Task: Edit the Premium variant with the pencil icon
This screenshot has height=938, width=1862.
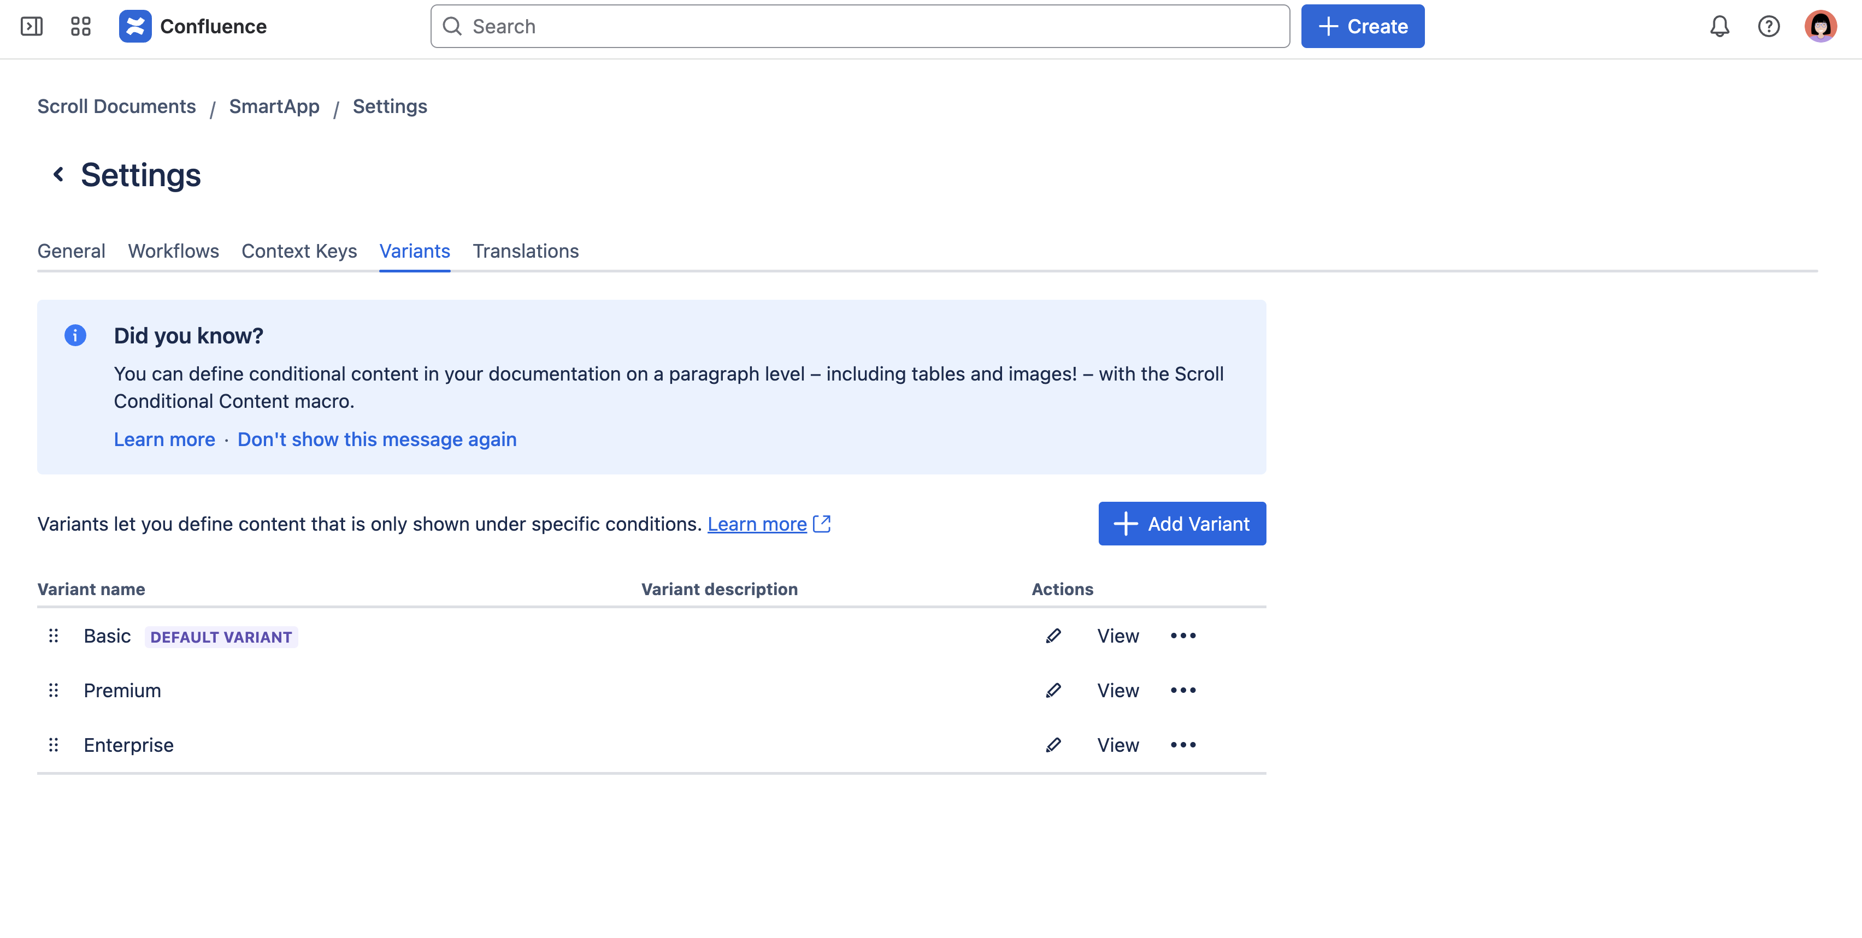Action: click(1054, 690)
